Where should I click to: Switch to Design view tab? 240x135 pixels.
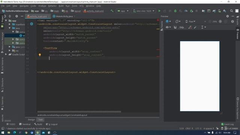pyautogui.click(x=31, y=120)
